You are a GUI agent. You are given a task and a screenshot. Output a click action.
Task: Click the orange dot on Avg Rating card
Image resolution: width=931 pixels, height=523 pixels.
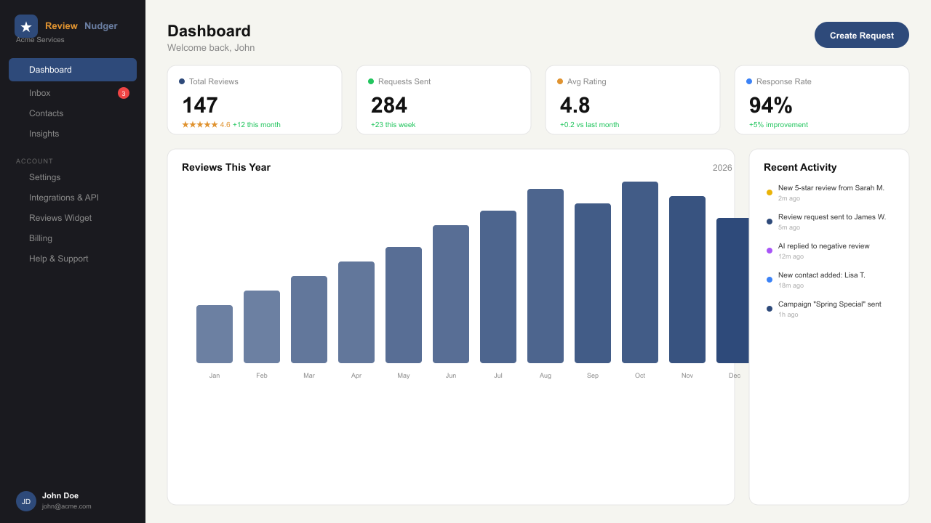560,81
